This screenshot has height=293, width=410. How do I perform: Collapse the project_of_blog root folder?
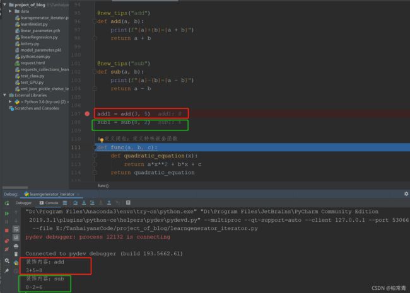[4, 4]
